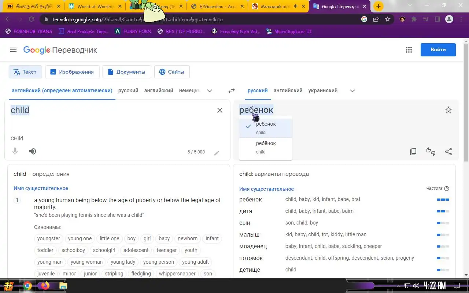Screen dimensions: 469x293
Task: Select auto-detected английский source language
Action: pyautogui.click(x=62, y=90)
